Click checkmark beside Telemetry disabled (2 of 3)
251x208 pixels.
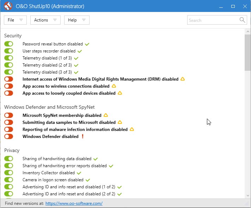pos(76,65)
